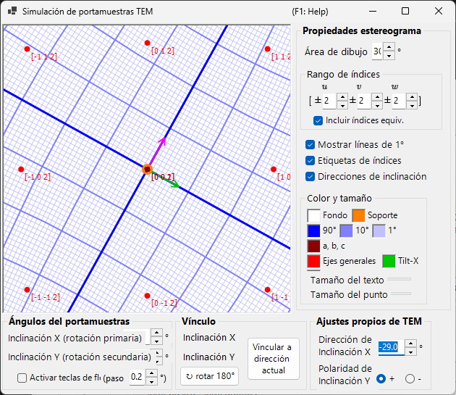The height and width of the screenshot is (395, 456).
Task: Click the u index range field
Action: pyautogui.click(x=329, y=101)
